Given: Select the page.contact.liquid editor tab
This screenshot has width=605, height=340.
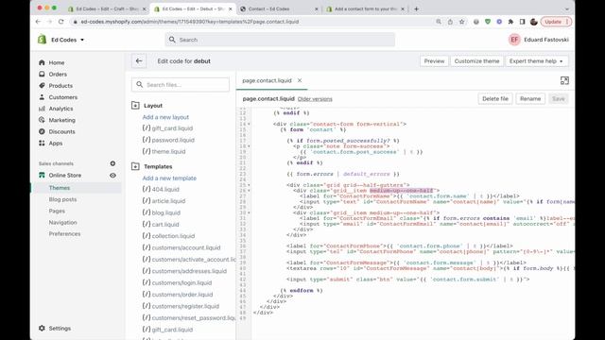Looking at the screenshot, I should point(267,80).
